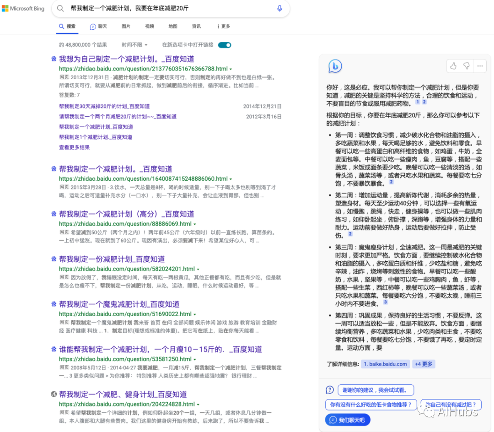The height and width of the screenshot is (432, 494).
Task: Expand URL arrow for question/1640087415248886060
Action: [x=231, y=179]
